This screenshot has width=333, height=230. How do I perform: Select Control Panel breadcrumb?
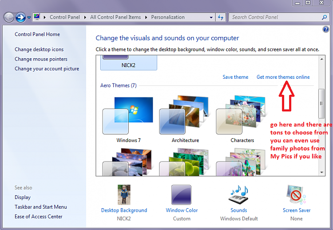(65, 17)
